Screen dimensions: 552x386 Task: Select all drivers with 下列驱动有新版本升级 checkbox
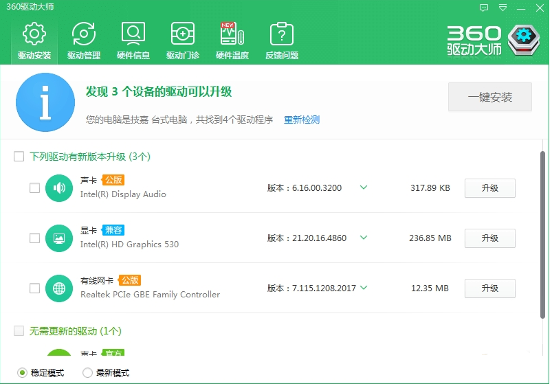click(19, 157)
